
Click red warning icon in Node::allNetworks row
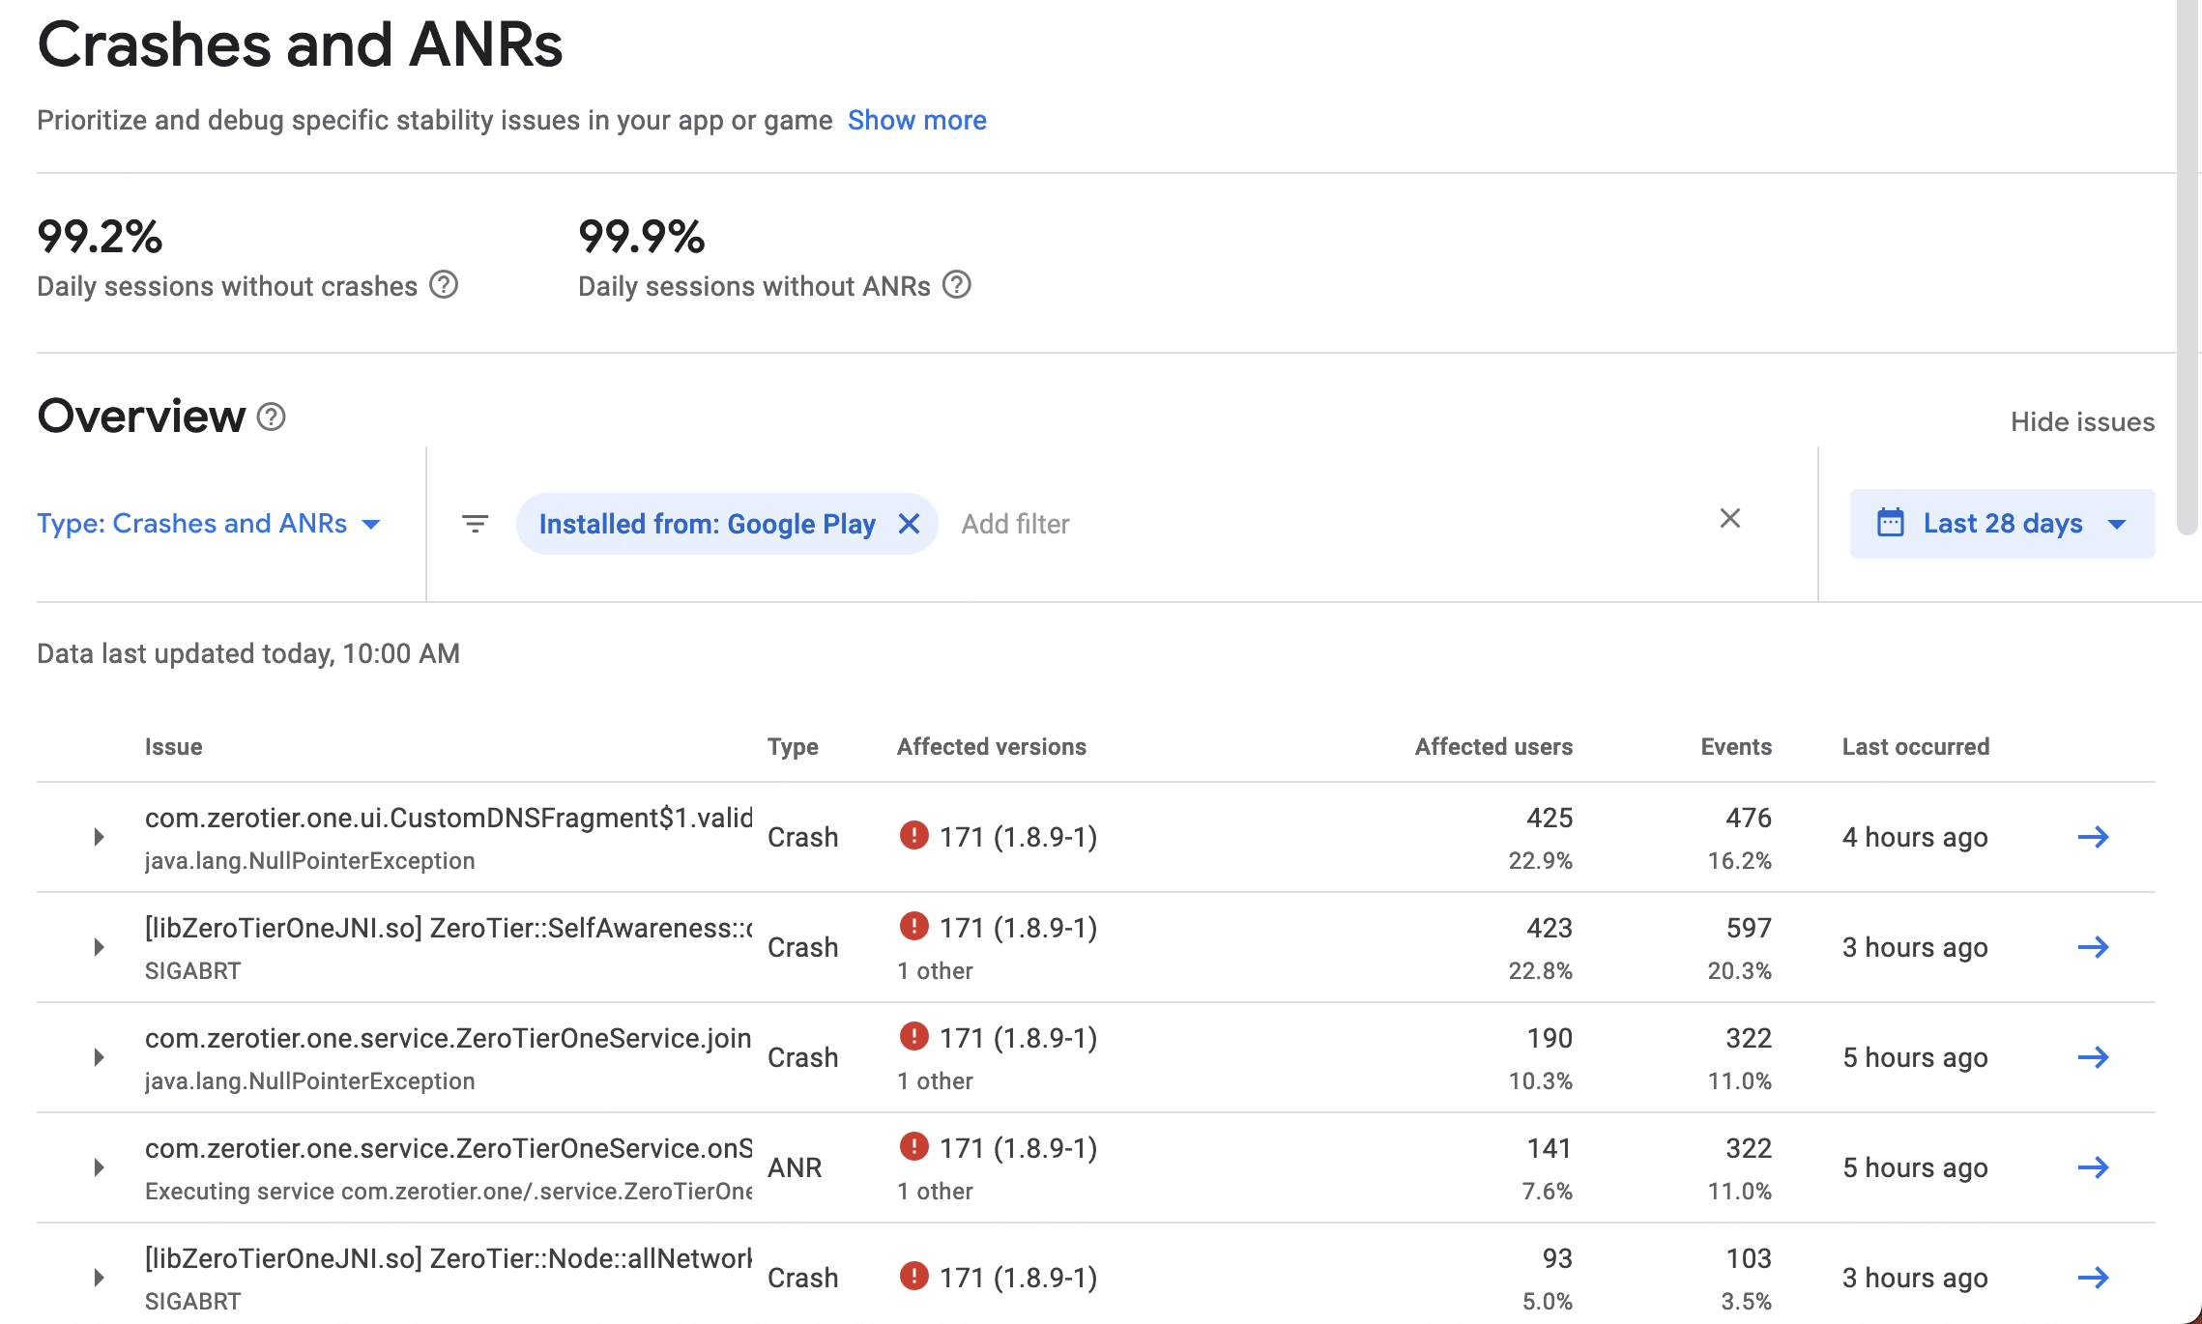pyautogui.click(x=913, y=1276)
